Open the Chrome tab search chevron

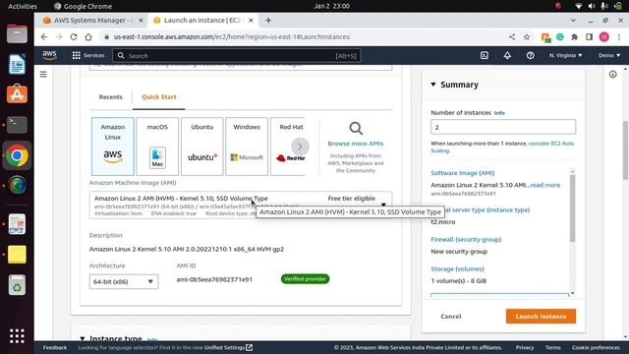[x=573, y=20]
